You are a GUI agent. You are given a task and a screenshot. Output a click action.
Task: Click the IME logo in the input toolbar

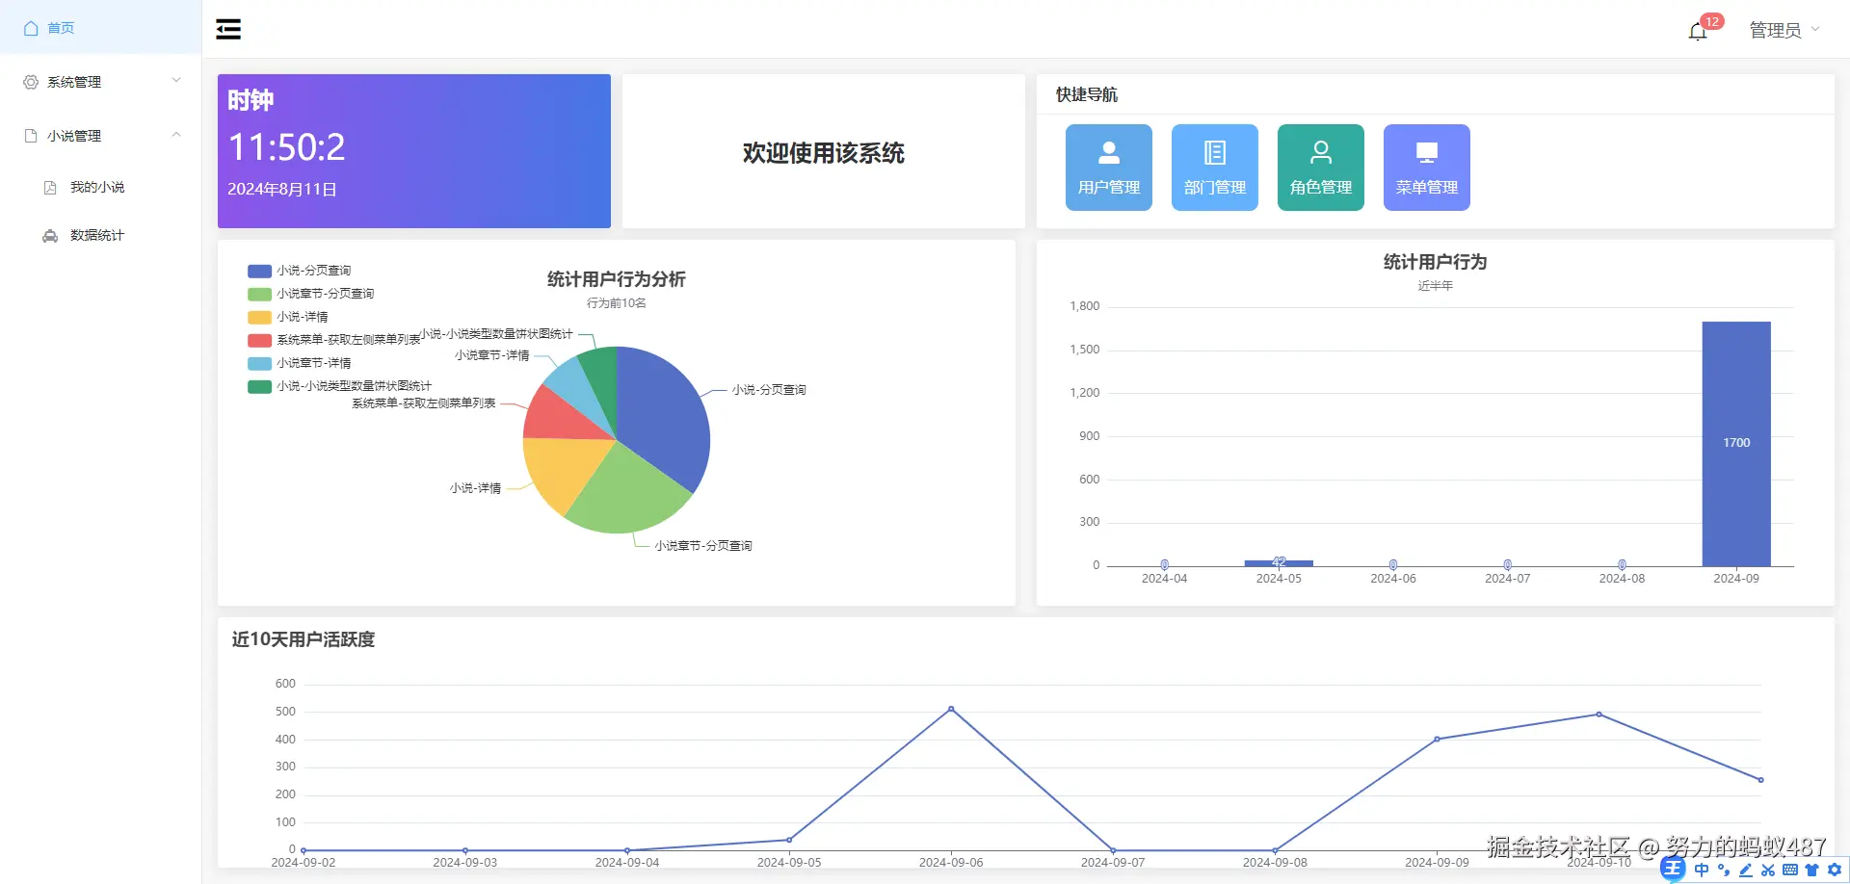click(1673, 870)
